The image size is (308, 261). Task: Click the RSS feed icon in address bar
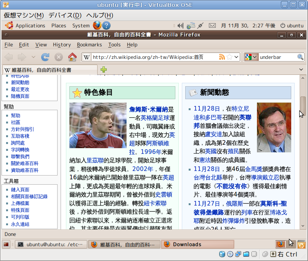point(222,57)
